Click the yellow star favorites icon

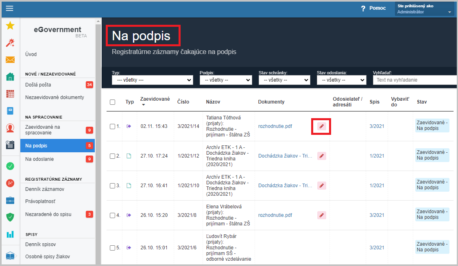point(10,25)
